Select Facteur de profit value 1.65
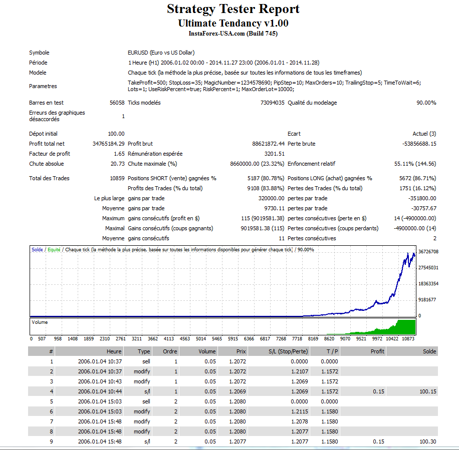The width and height of the screenshot is (459, 450). (119, 154)
